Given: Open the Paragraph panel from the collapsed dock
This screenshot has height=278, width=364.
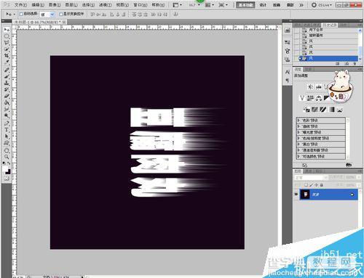Looking at the screenshot, I should click(288, 80).
